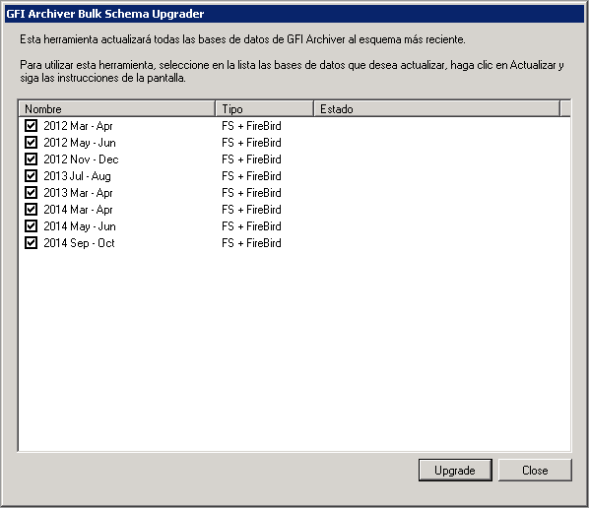Toggle the 2012 Nov - Dec checkbox
589x508 pixels.
31,159
